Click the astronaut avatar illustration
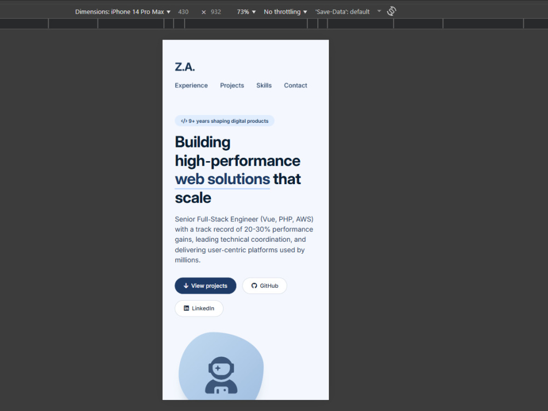Image resolution: width=548 pixels, height=411 pixels. point(221,375)
